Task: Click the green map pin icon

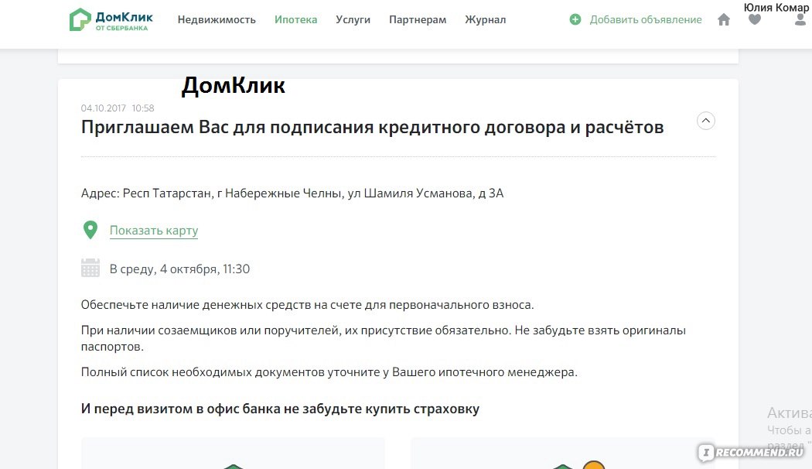Action: (90, 230)
